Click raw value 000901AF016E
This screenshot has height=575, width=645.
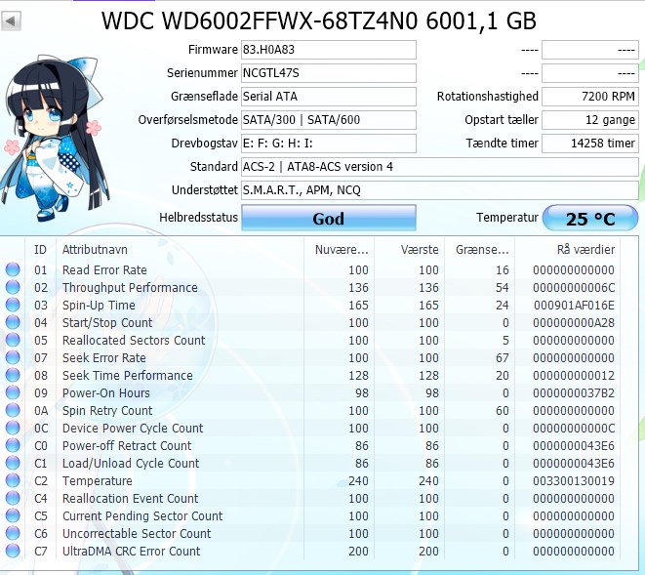(x=574, y=306)
